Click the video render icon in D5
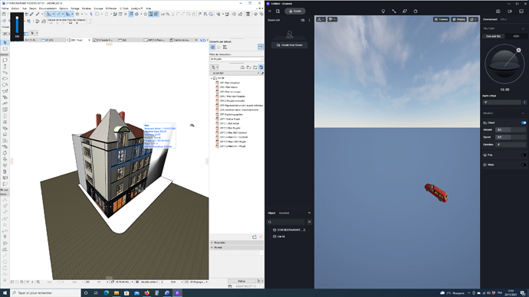The height and width of the screenshot is (297, 529). coord(509,11)
